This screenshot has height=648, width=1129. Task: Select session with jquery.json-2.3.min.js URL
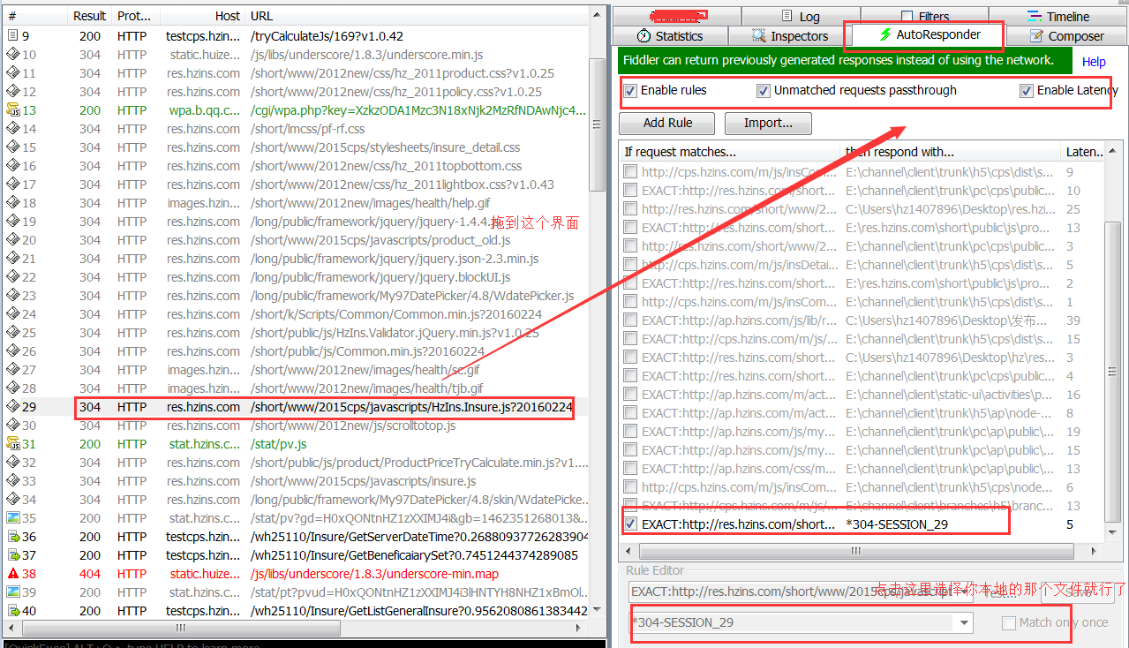pyautogui.click(x=296, y=259)
